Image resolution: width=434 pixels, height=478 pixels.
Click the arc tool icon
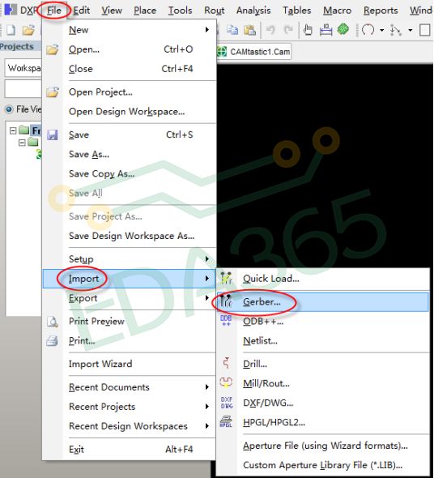pyautogui.click(x=368, y=30)
